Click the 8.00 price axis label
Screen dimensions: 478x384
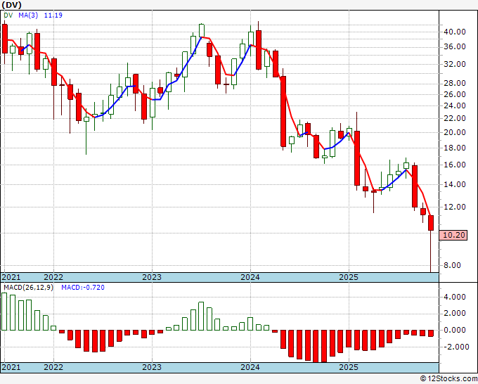click(452, 265)
